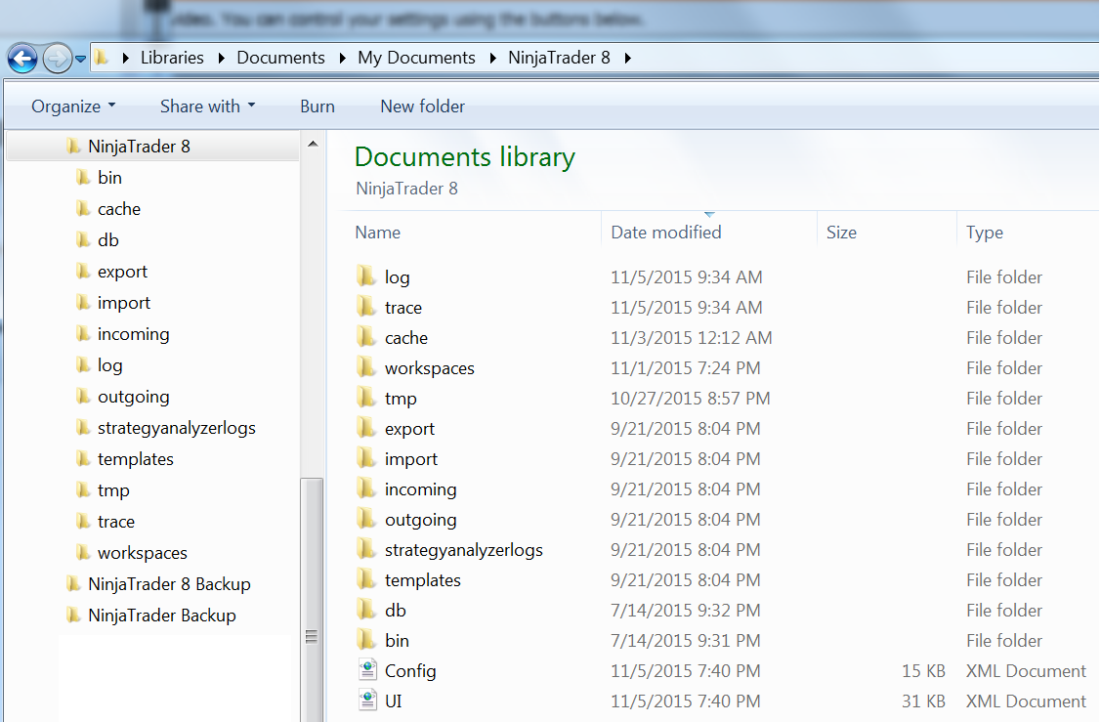The image size is (1101, 722).
Task: Expand the arrow after NinjaTrader 8 breadcrumb
Action: pyautogui.click(x=628, y=59)
